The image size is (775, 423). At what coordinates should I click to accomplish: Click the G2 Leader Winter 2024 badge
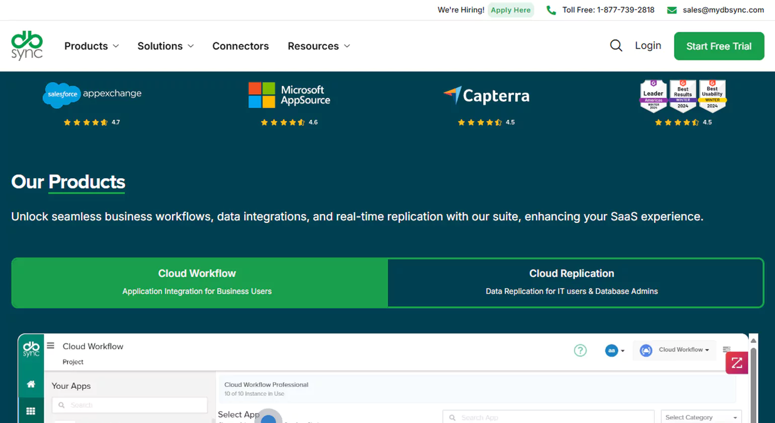(x=653, y=95)
